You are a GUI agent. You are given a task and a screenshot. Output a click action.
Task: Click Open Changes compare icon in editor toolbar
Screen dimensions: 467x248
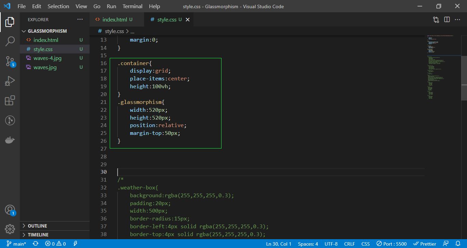point(436,19)
